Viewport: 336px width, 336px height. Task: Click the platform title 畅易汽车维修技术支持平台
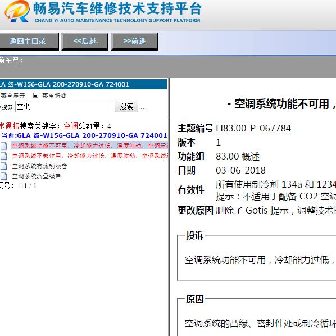click(117, 9)
